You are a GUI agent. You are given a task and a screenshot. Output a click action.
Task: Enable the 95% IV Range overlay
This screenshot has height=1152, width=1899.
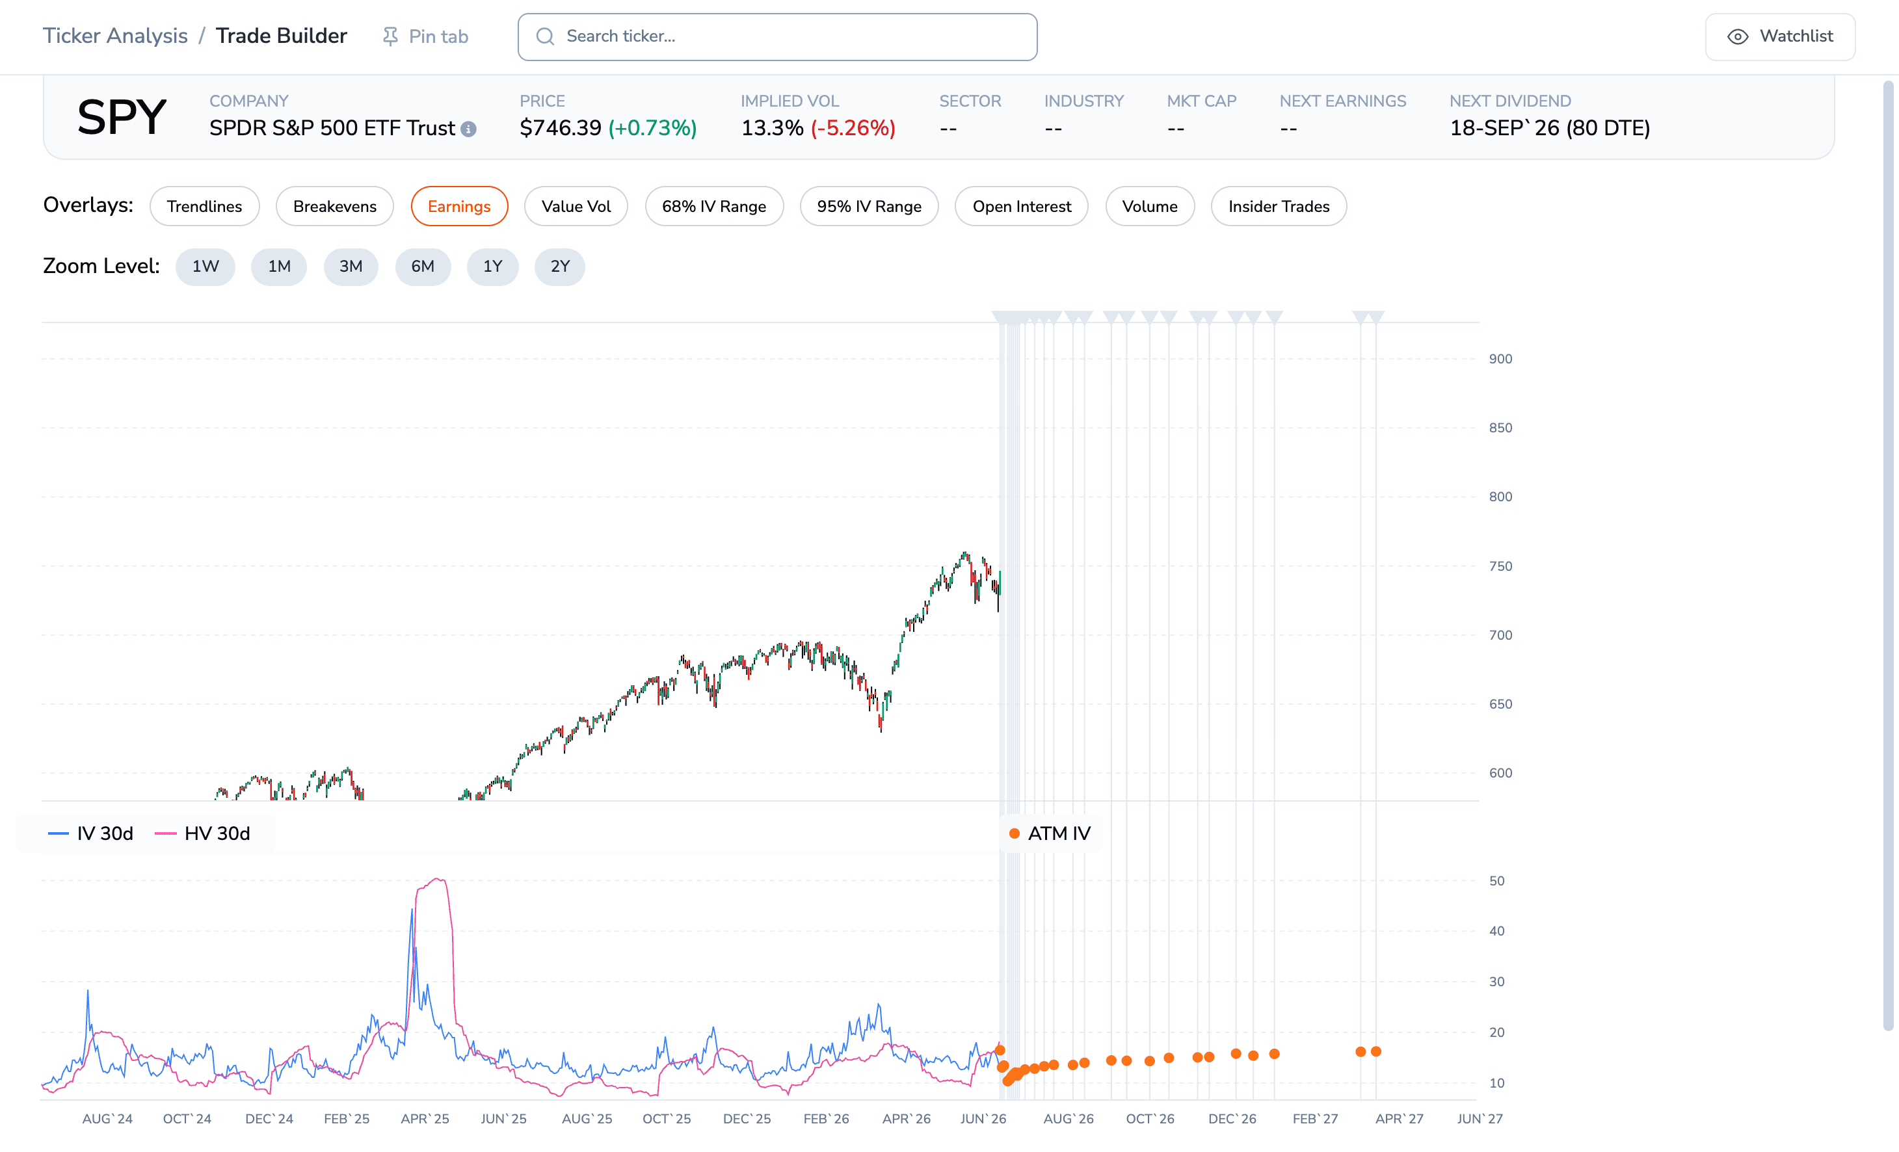tap(869, 207)
